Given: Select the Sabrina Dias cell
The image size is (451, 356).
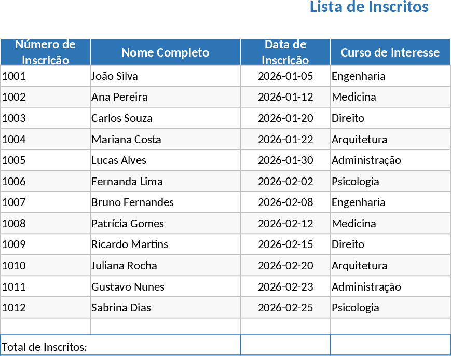Looking at the screenshot, I should 165,308.
